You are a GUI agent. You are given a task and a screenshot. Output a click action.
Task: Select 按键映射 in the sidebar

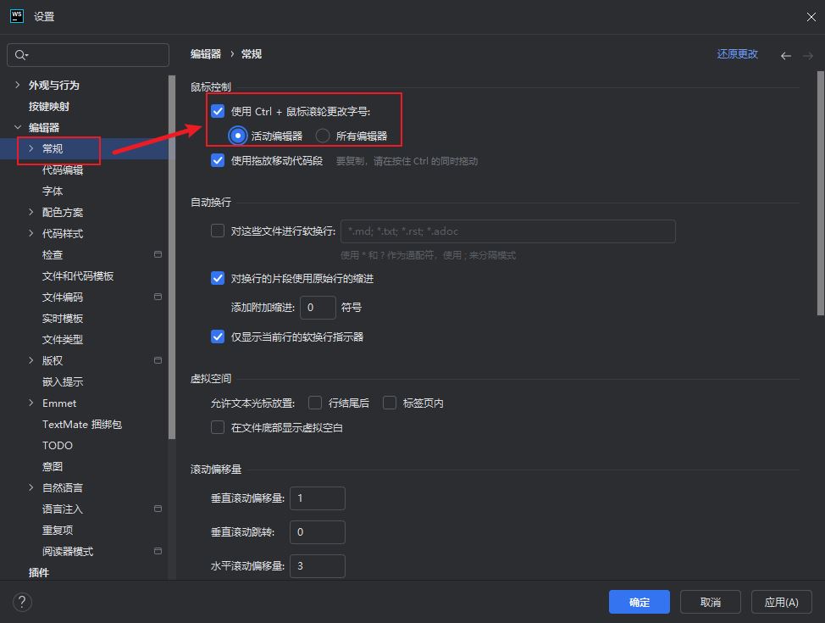point(51,106)
